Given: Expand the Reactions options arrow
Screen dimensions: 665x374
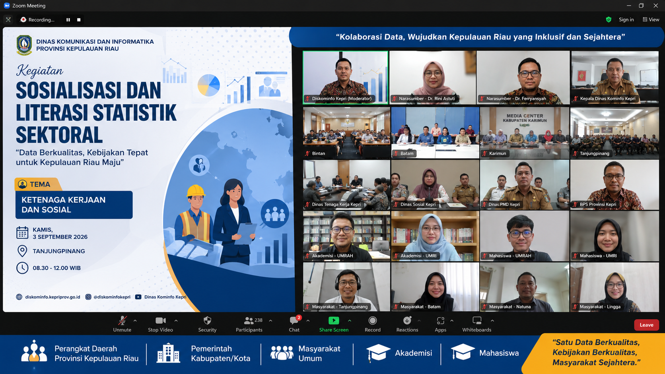Looking at the screenshot, I should pos(419,320).
